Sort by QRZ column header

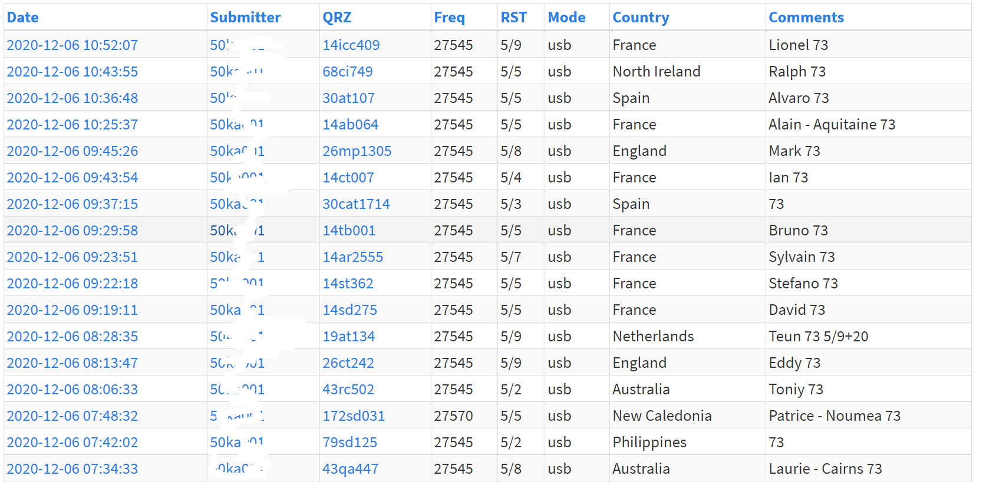click(337, 18)
